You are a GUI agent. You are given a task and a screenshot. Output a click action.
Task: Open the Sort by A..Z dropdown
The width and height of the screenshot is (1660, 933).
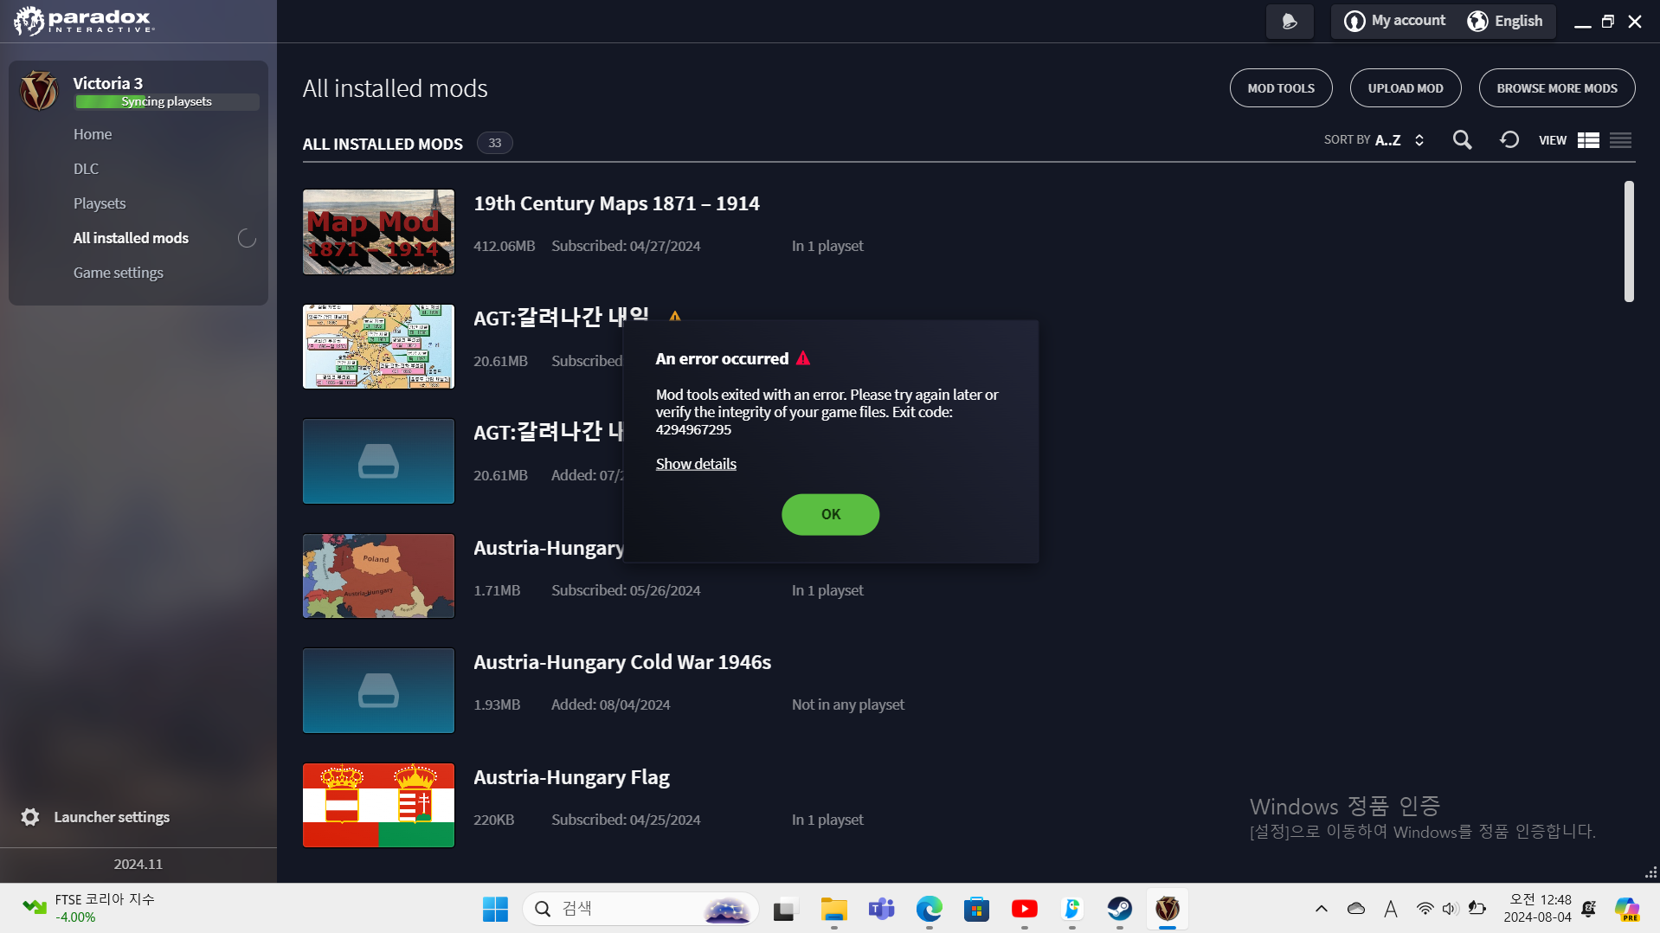click(1374, 140)
